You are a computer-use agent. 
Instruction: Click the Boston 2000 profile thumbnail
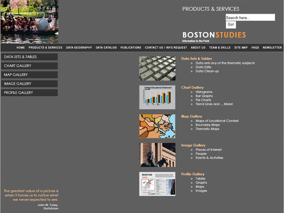[157, 184]
